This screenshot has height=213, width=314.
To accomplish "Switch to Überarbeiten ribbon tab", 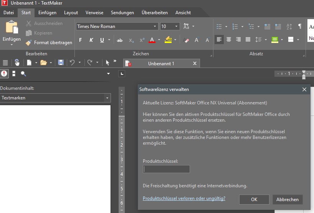I will click(155, 13).
